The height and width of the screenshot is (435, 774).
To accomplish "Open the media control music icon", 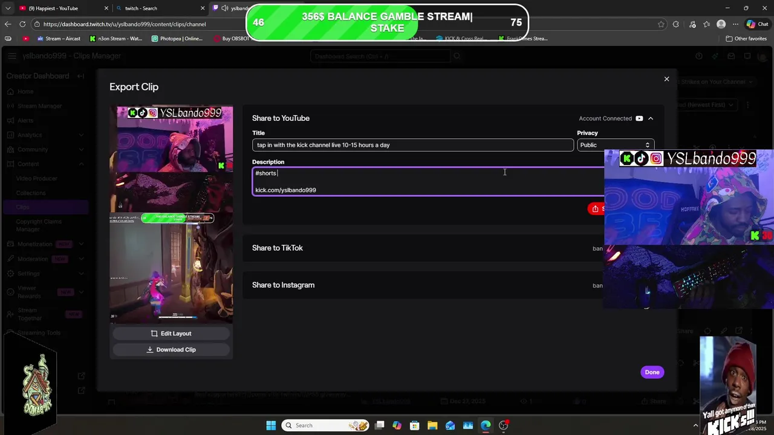I will [692, 24].
